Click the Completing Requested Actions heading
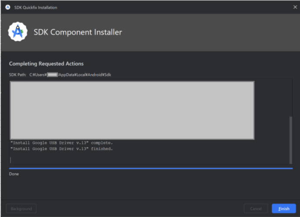 pos(46,63)
